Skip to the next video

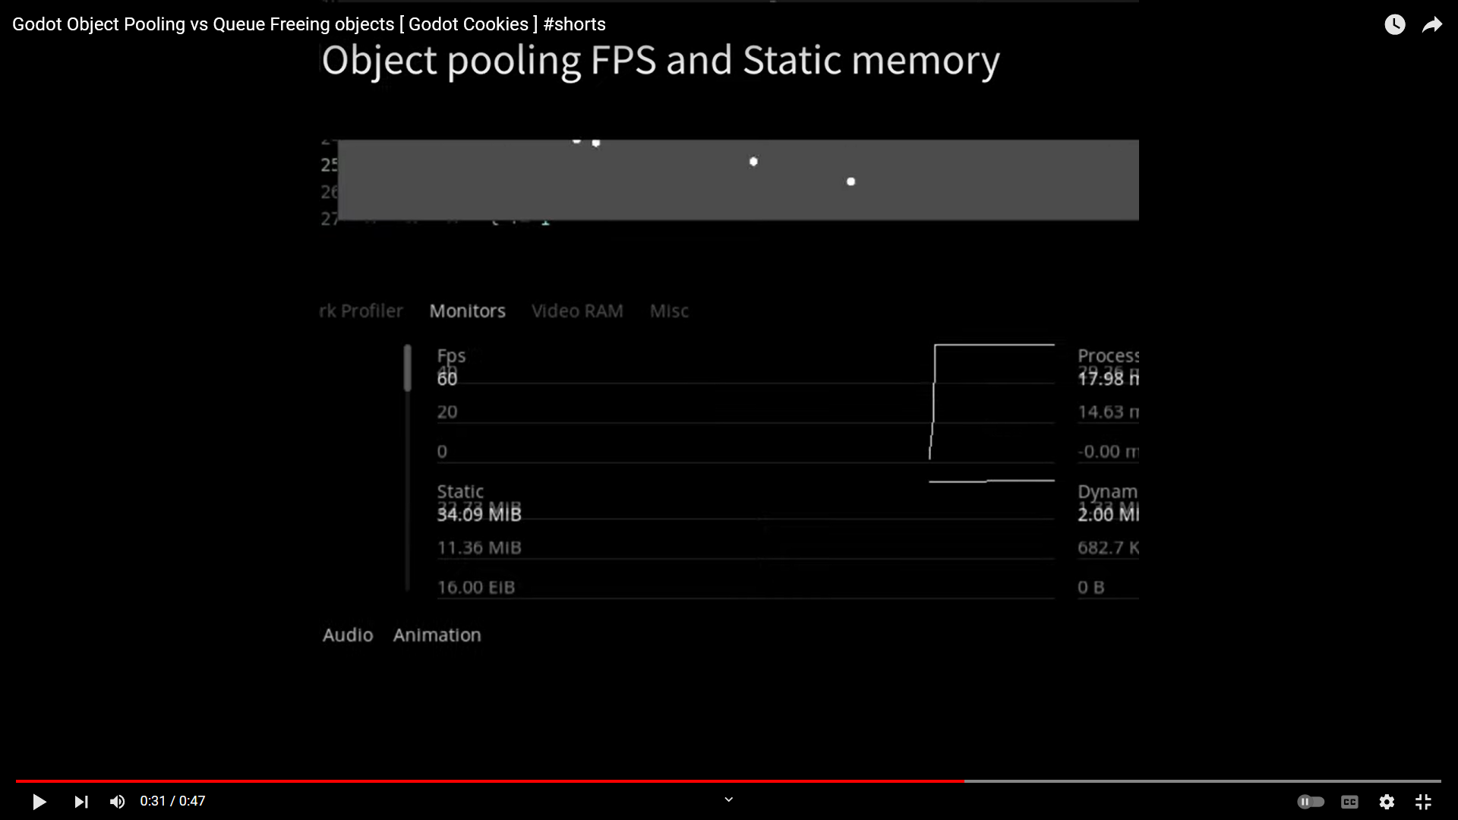[x=81, y=802]
